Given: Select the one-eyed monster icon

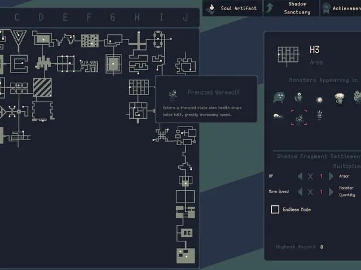Looking at the screenshot, I should pyautogui.click(x=298, y=97).
